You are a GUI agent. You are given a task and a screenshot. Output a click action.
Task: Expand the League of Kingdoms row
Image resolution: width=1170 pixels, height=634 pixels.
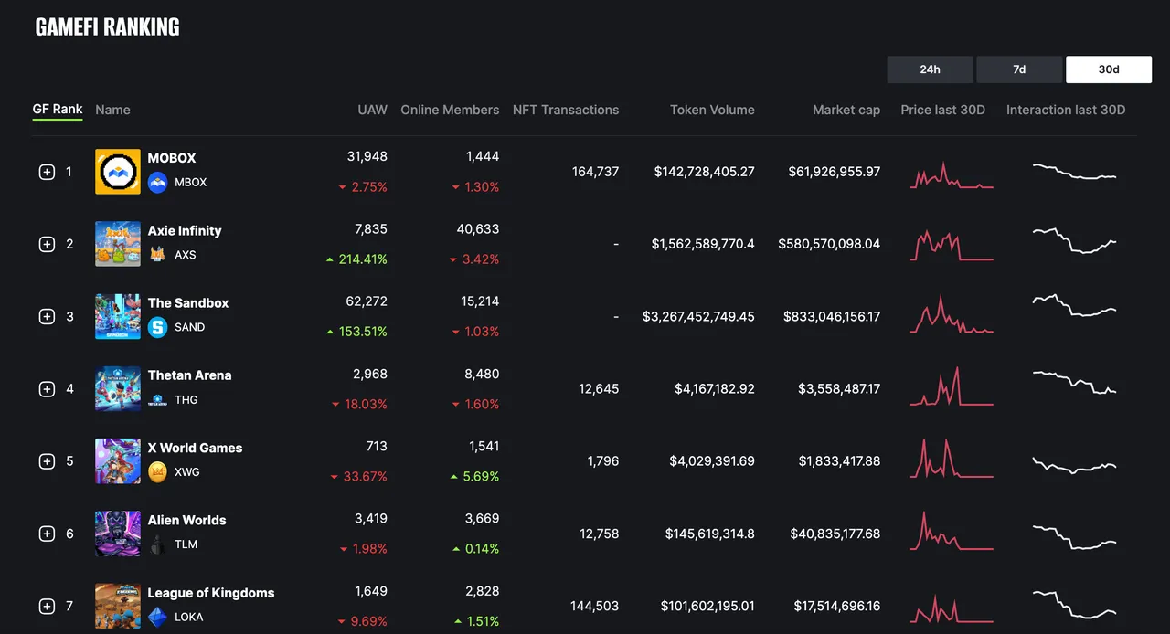pyautogui.click(x=47, y=606)
